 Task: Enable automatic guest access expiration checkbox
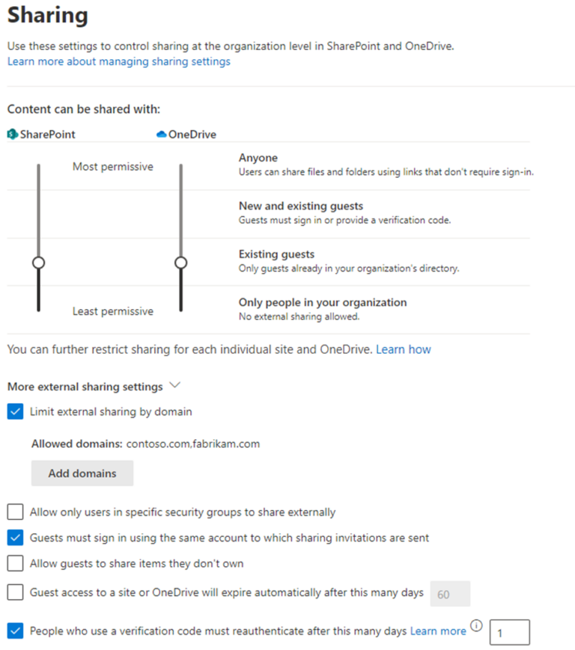click(15, 592)
